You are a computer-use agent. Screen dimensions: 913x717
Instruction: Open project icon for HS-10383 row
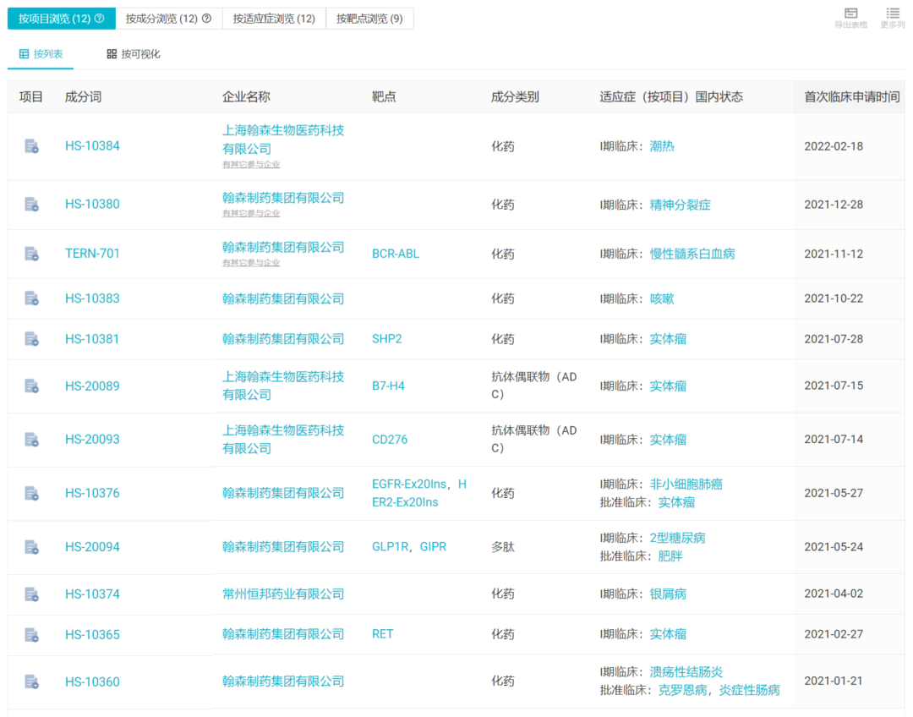click(x=31, y=298)
